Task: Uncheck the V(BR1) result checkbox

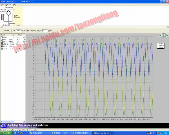Action: pos(2,44)
